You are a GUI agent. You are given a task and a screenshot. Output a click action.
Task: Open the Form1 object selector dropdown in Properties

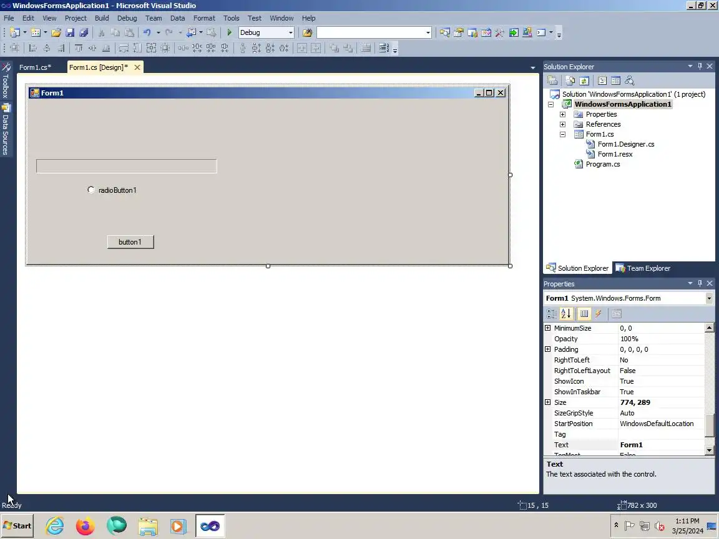click(709, 298)
